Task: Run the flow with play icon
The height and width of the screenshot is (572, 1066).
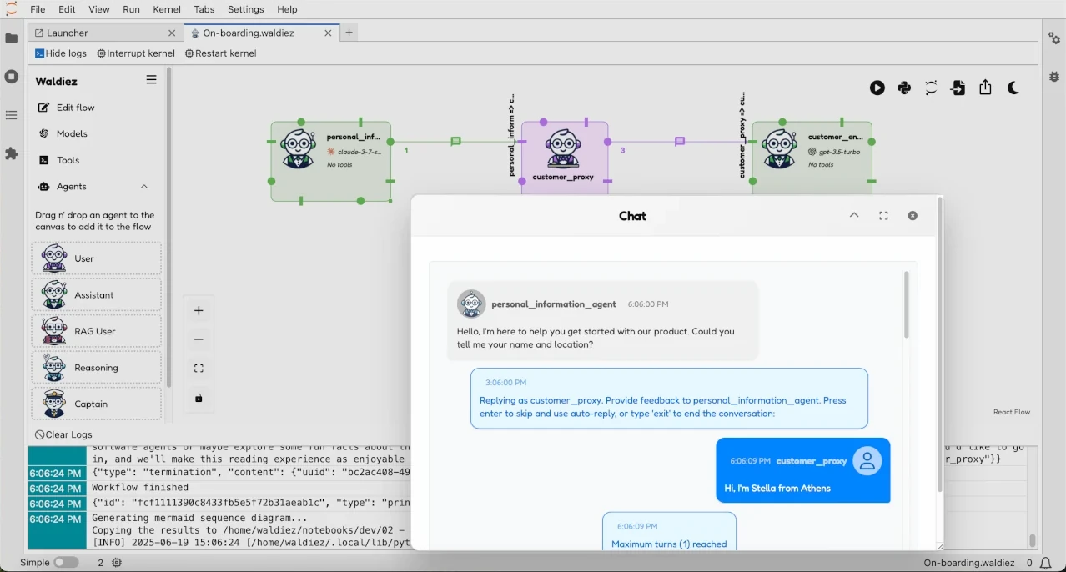Action: tap(877, 88)
